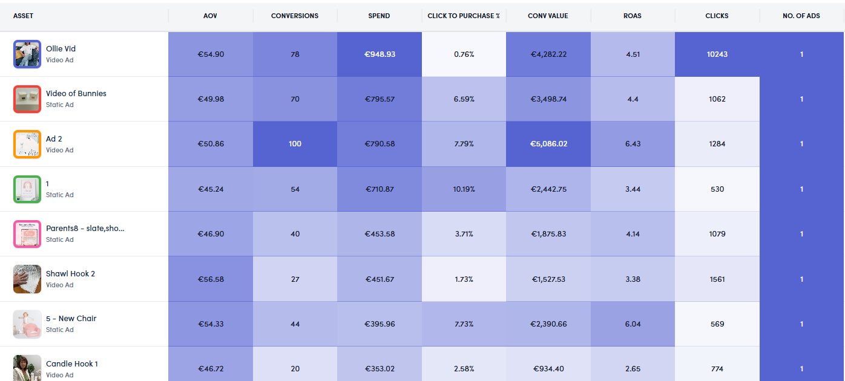This screenshot has width=845, height=381.
Task: Sort by the AOV column header
Action: pos(210,16)
